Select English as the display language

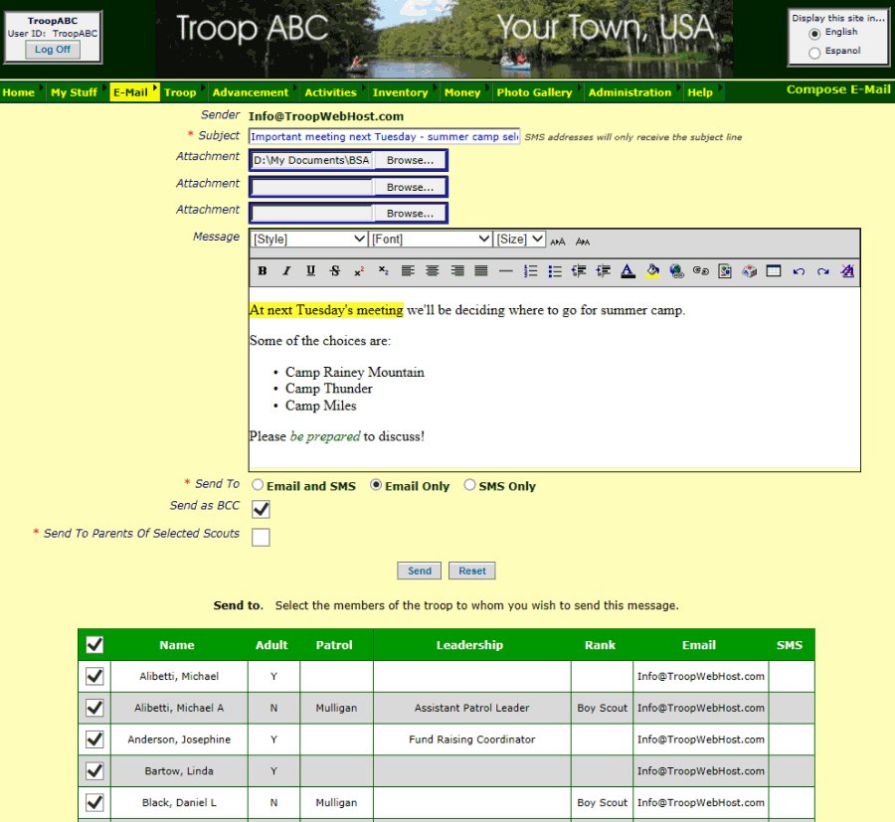pyautogui.click(x=814, y=34)
